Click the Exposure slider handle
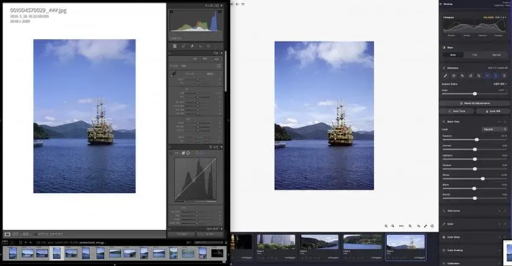The height and width of the screenshot is (266, 512). click(x=476, y=140)
